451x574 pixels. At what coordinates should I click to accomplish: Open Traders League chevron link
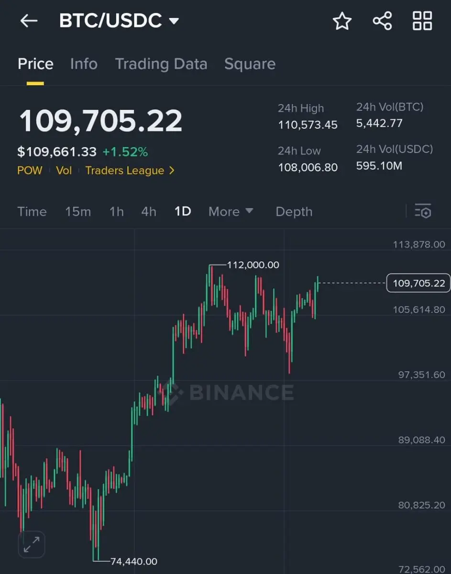(130, 171)
